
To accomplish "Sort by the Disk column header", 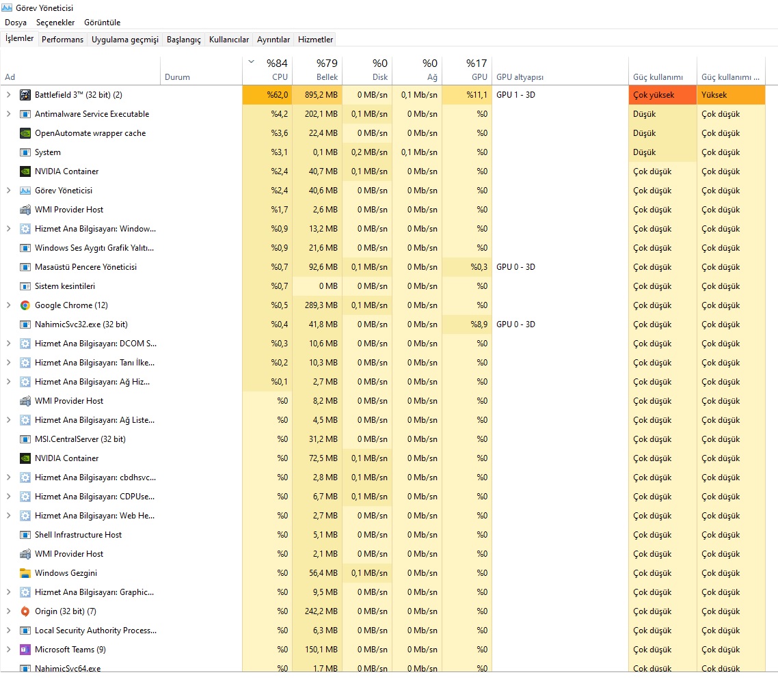I will (x=368, y=70).
